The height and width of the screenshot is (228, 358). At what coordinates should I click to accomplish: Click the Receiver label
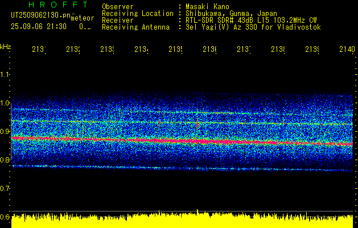[x=118, y=21]
